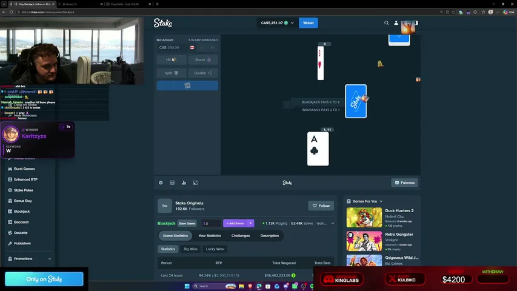Click the hotkeys keyboard icon below game
517x291 pixels.
tap(172, 182)
